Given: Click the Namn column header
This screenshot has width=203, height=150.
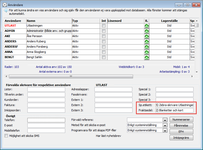Looking at the screenshot, I should coord(49,21).
